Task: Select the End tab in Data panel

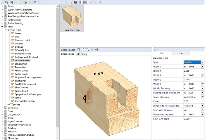Action: 162,53
